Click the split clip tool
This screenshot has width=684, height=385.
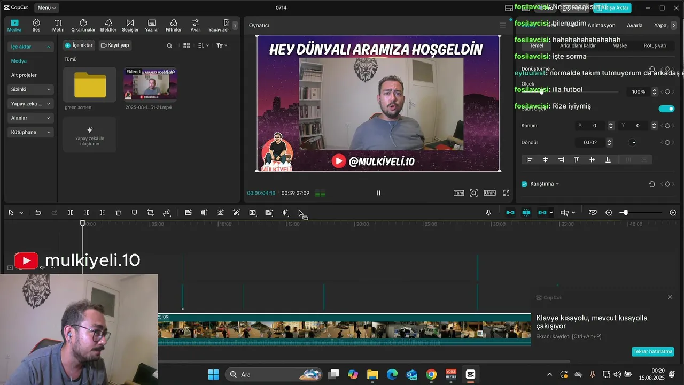70,213
